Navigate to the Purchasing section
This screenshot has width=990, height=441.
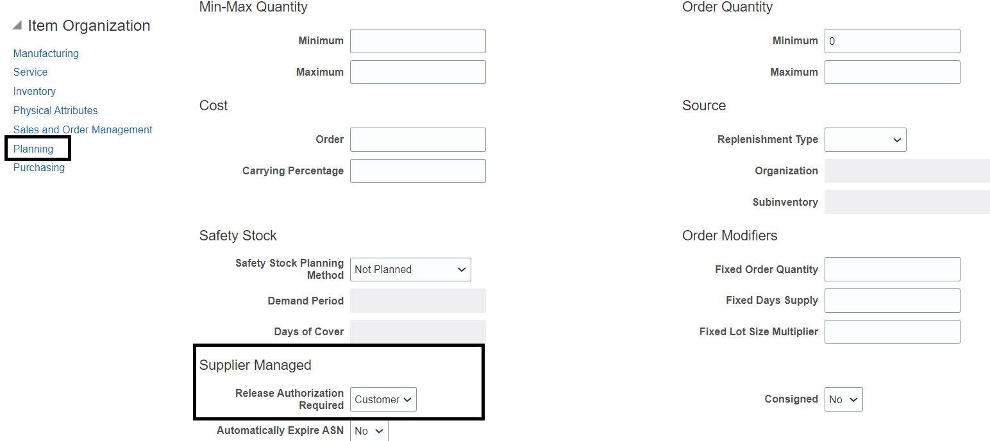pyautogui.click(x=38, y=167)
